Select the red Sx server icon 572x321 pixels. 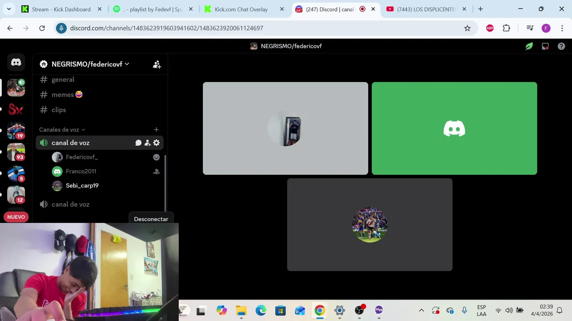pyautogui.click(x=16, y=109)
